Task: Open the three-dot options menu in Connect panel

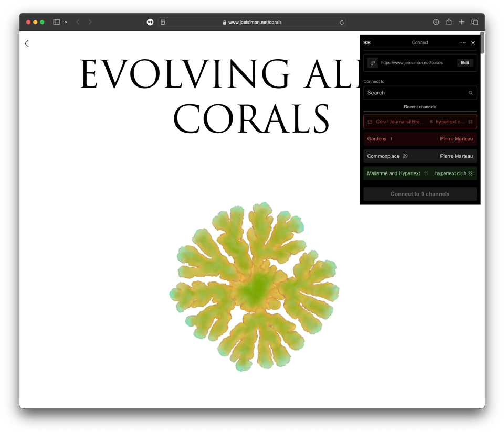Action: (x=463, y=42)
